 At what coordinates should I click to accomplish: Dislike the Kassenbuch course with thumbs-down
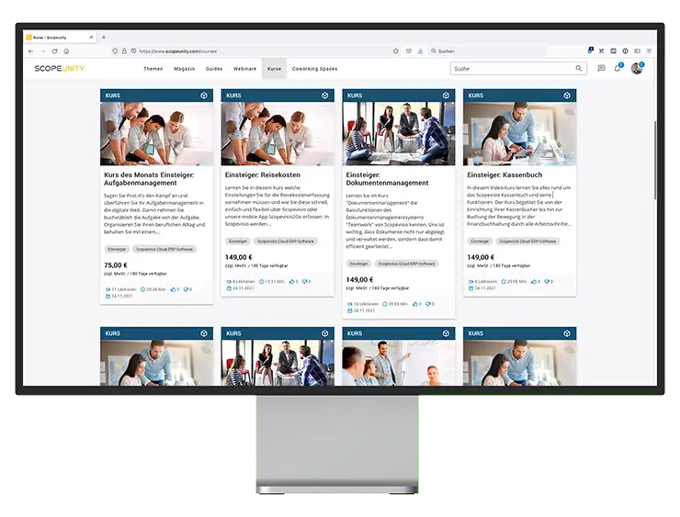pyautogui.click(x=547, y=282)
